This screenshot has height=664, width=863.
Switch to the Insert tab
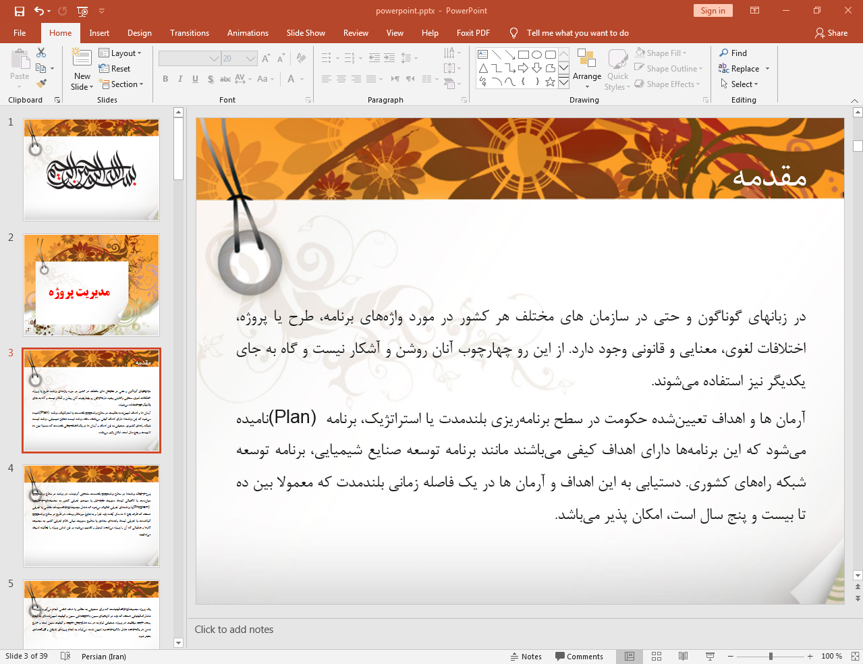(x=99, y=33)
